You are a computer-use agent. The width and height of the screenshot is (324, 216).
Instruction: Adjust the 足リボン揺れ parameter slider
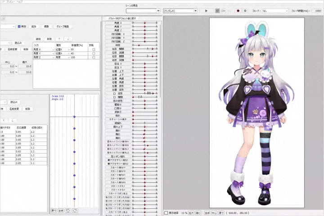[x=144, y=156]
